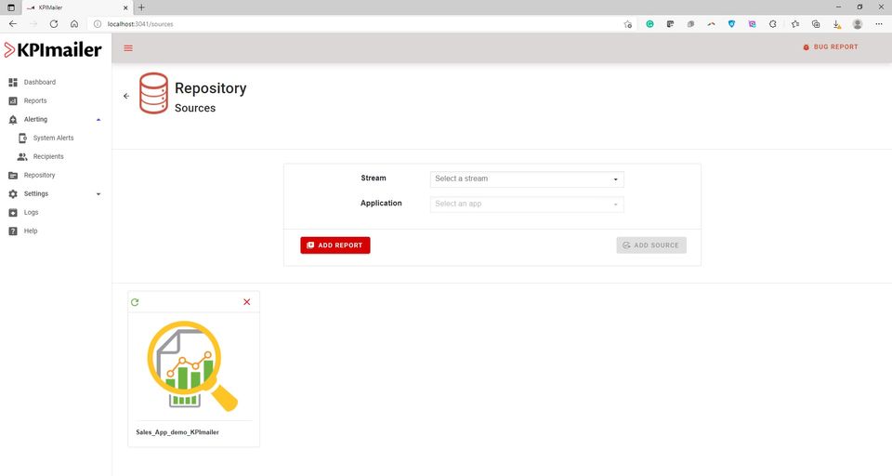Click the ADD REPORT button
Image resolution: width=892 pixels, height=476 pixels.
tap(335, 245)
